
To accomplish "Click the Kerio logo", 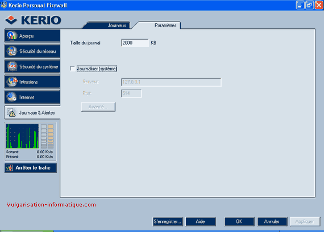I will [33, 20].
